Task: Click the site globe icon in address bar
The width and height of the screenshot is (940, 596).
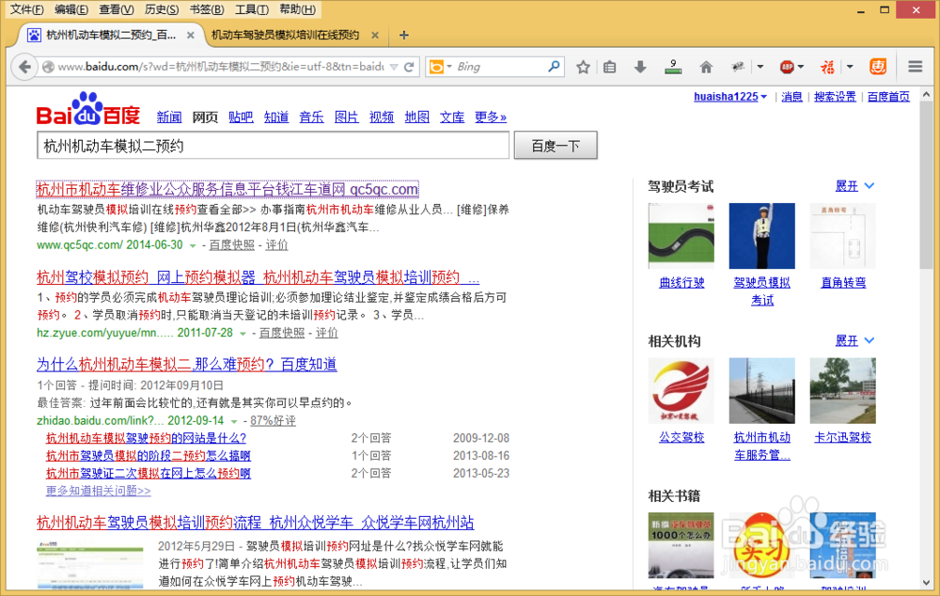Action: coord(48,67)
